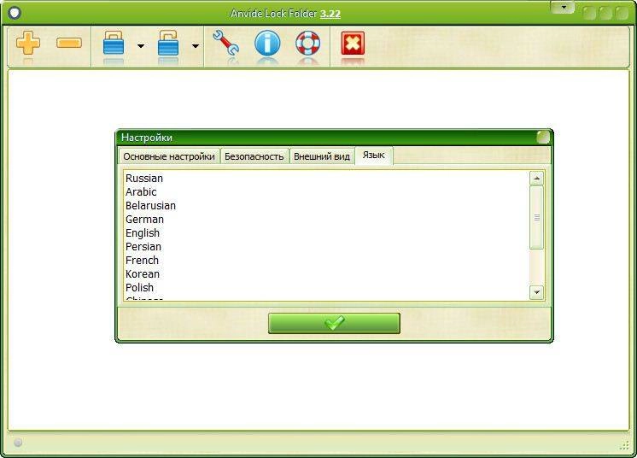Click the lifebuoy help icon
Viewport: 637px width, 458px height.
pos(308,43)
